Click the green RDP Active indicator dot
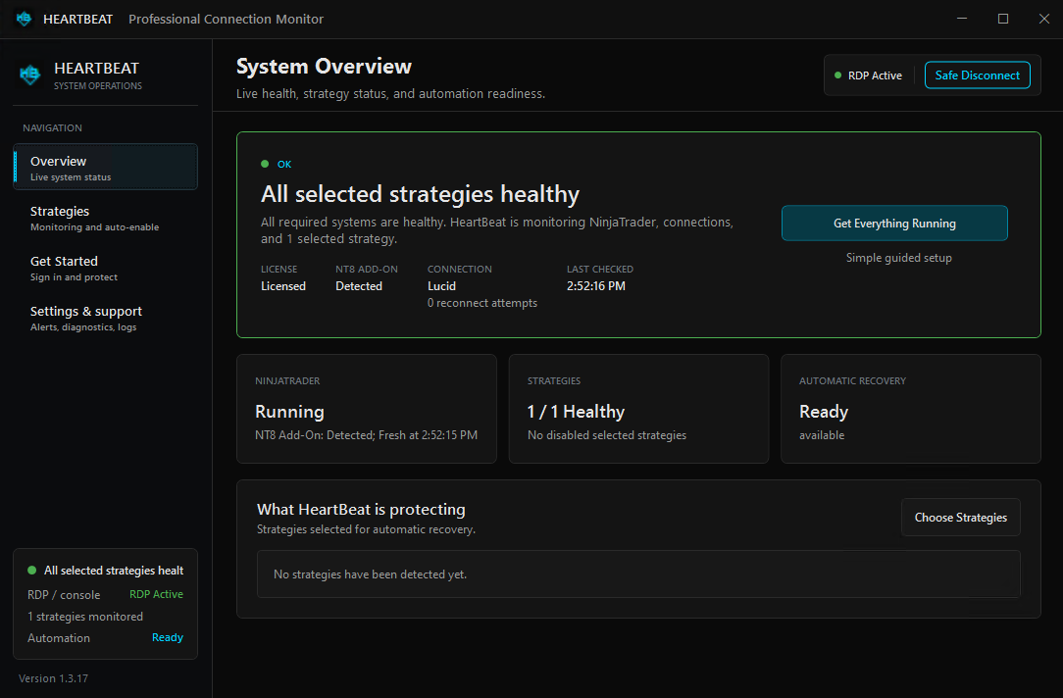Viewport: 1063px width, 698px height. 837,75
